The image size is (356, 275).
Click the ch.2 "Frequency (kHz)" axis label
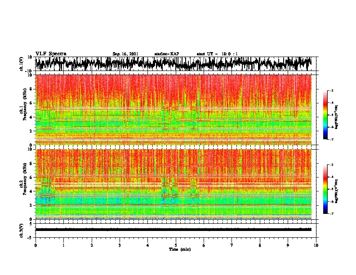(x=25, y=178)
